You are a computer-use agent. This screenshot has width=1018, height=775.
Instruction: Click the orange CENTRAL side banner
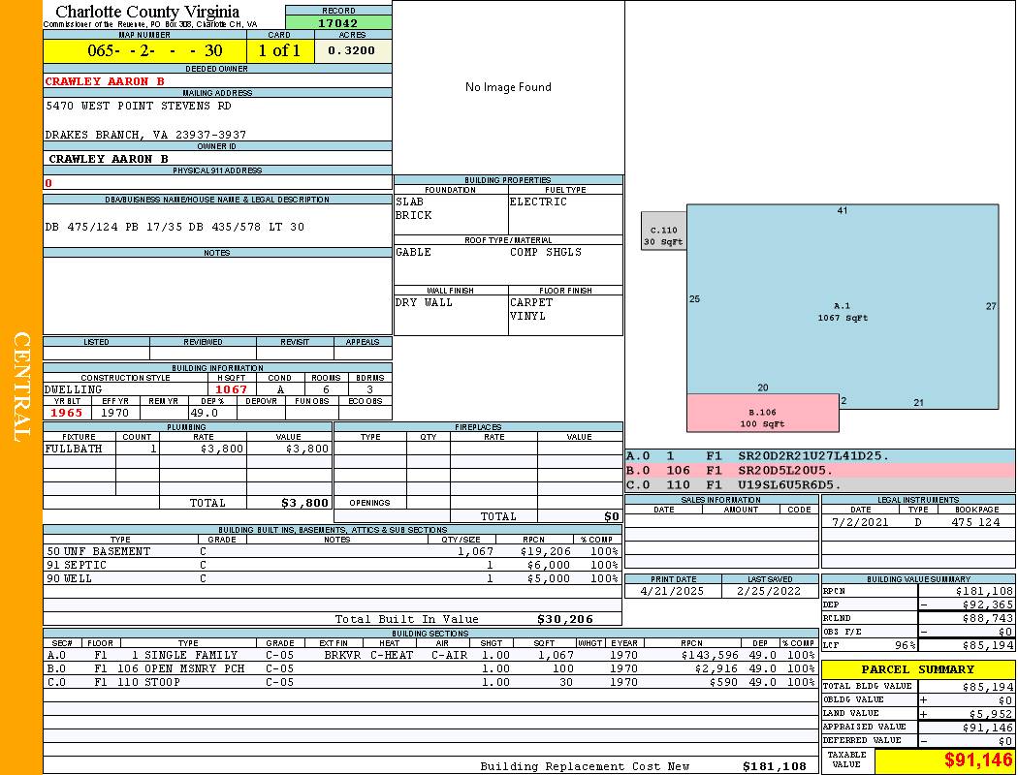click(x=21, y=387)
